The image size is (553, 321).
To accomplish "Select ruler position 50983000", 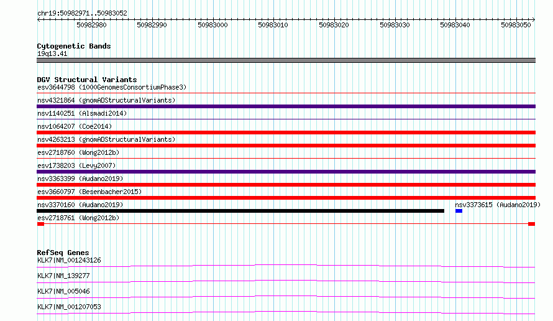I will (213, 25).
